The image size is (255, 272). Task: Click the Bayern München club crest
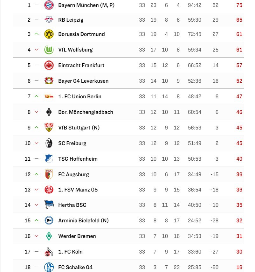tap(49, 5)
